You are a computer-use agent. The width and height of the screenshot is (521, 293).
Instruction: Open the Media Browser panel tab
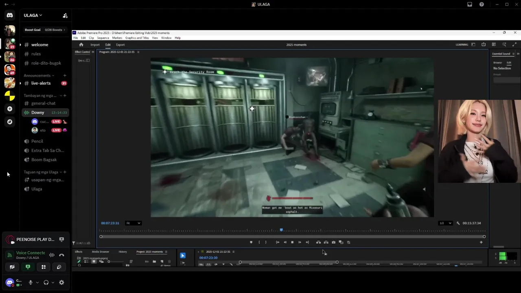tap(101, 252)
